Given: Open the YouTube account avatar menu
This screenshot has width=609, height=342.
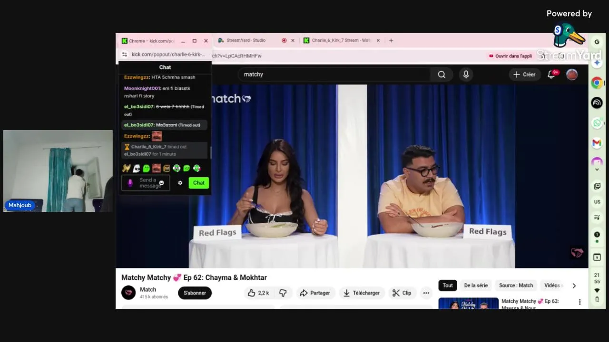Looking at the screenshot, I should click(x=572, y=74).
